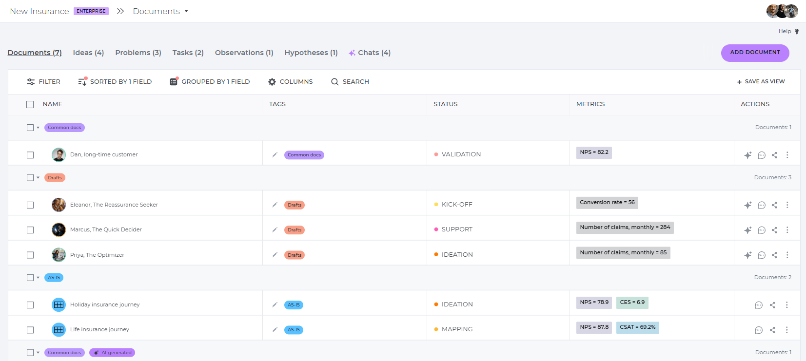806x361 pixels.
Task: Edit tags pencil for Marcus row
Action: (275, 230)
